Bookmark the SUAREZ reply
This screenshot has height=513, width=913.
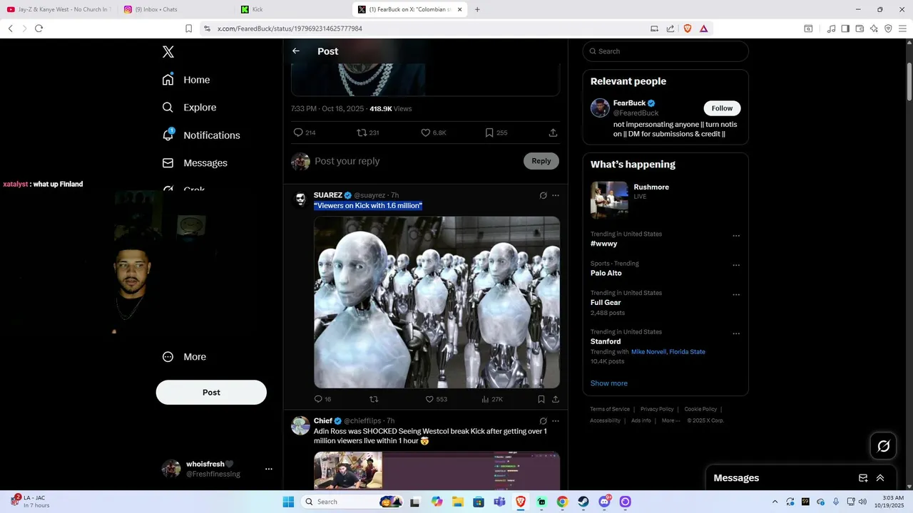click(541, 399)
